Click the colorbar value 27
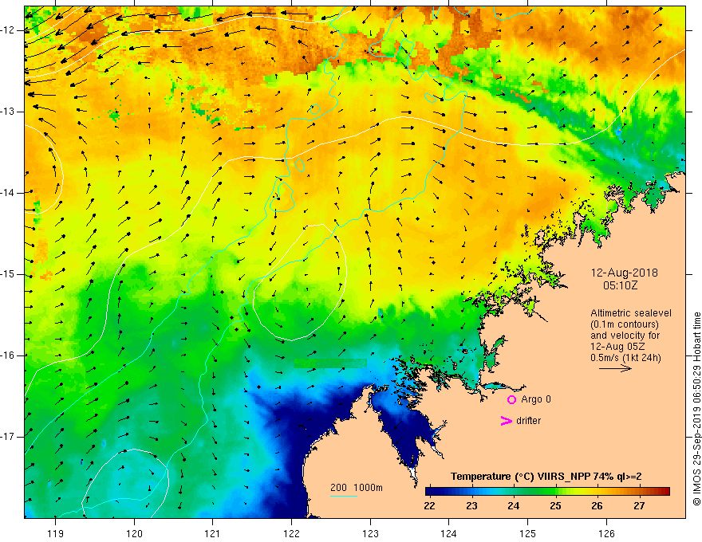 (639, 506)
